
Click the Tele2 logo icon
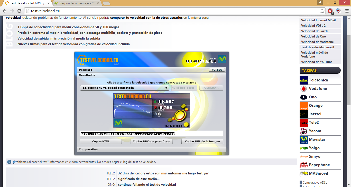point(304,123)
